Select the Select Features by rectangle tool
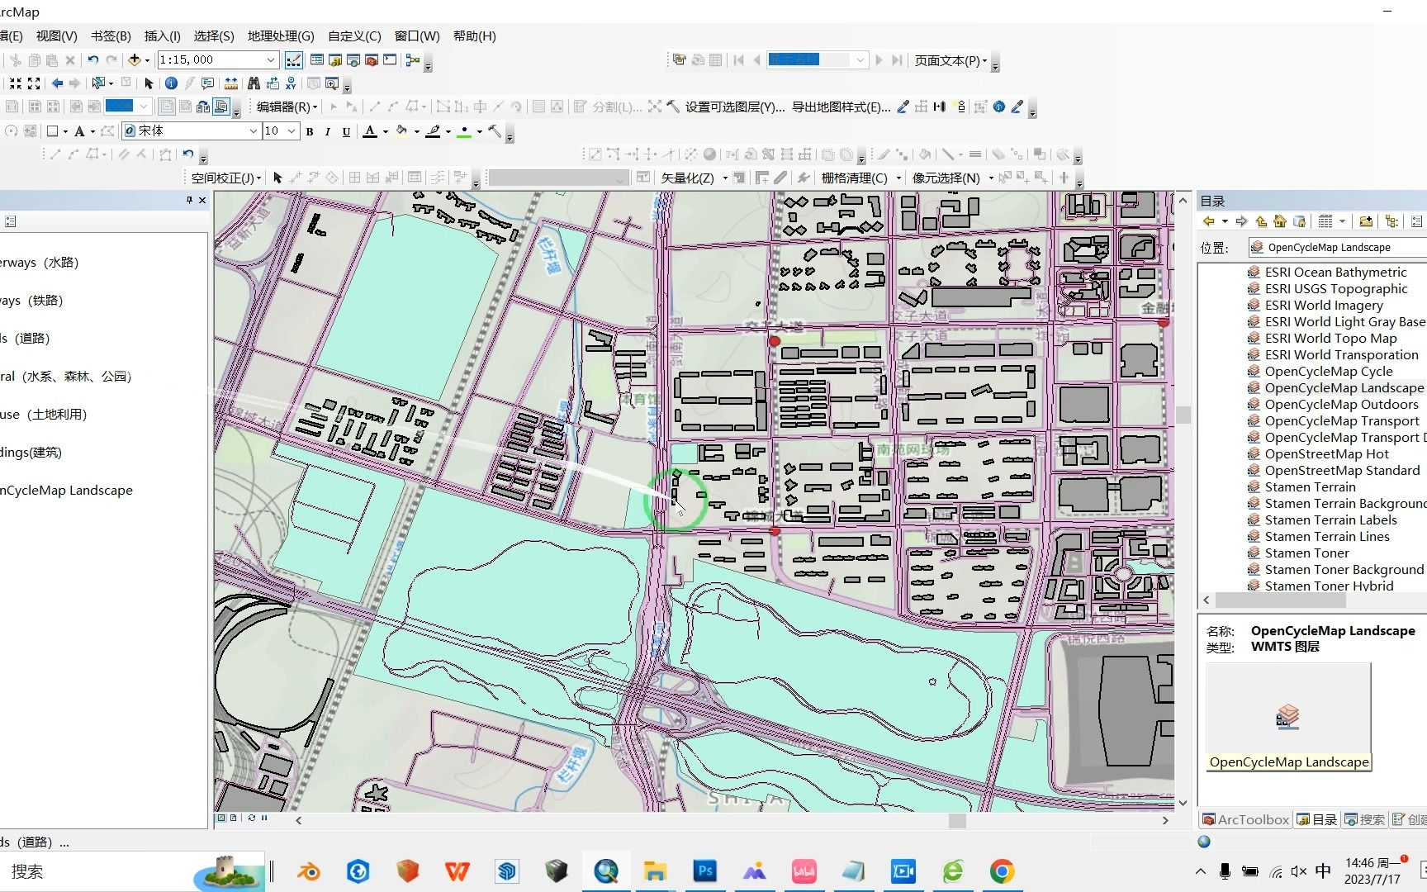 (x=99, y=83)
